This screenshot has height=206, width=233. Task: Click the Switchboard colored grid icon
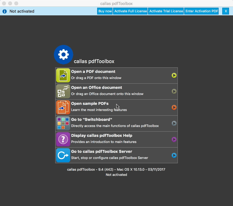(63, 123)
